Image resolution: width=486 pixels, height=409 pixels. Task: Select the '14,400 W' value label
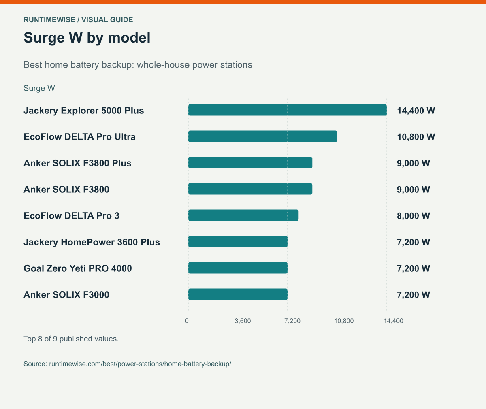[x=416, y=111]
